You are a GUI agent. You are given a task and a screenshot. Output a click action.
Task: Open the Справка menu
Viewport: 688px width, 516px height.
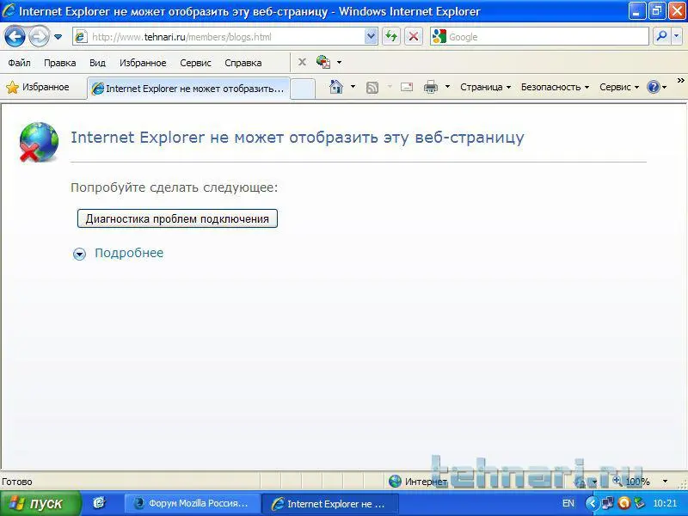pyautogui.click(x=243, y=63)
